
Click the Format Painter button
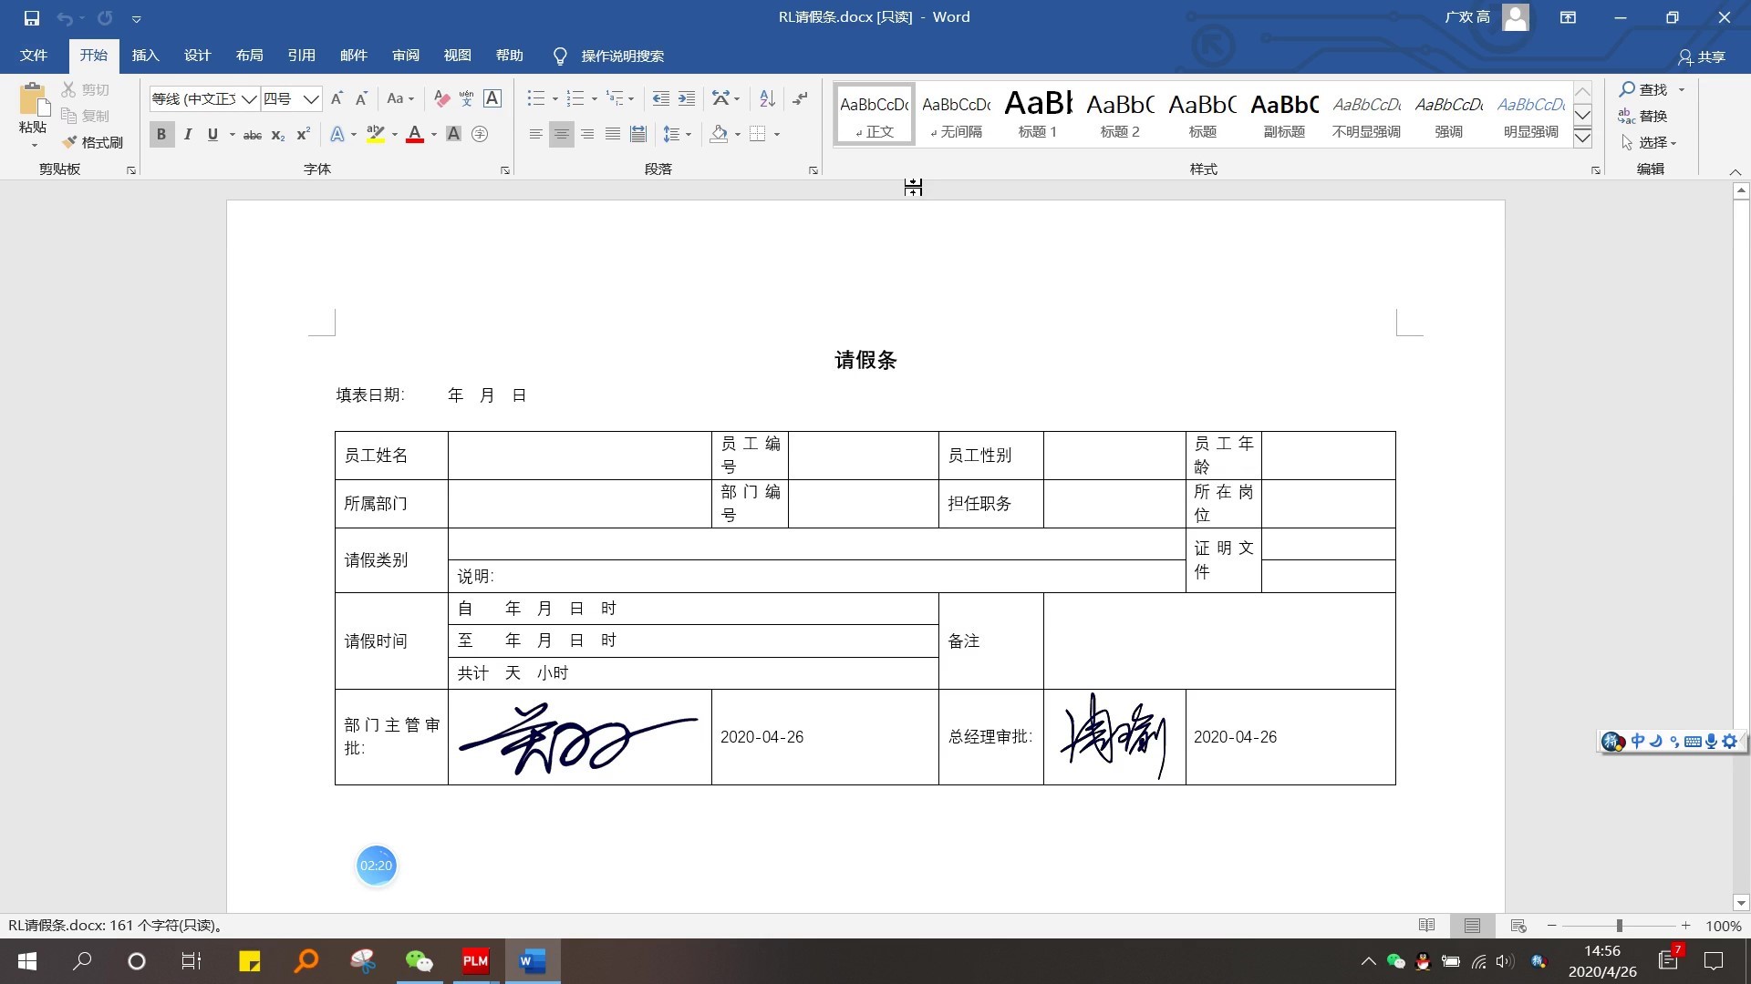[x=93, y=142]
